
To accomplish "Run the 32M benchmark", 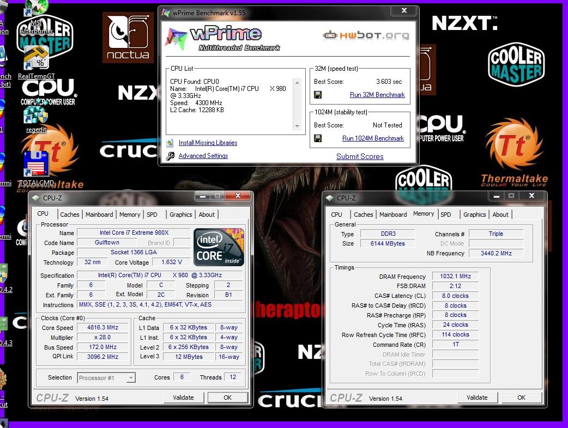I will pos(377,95).
